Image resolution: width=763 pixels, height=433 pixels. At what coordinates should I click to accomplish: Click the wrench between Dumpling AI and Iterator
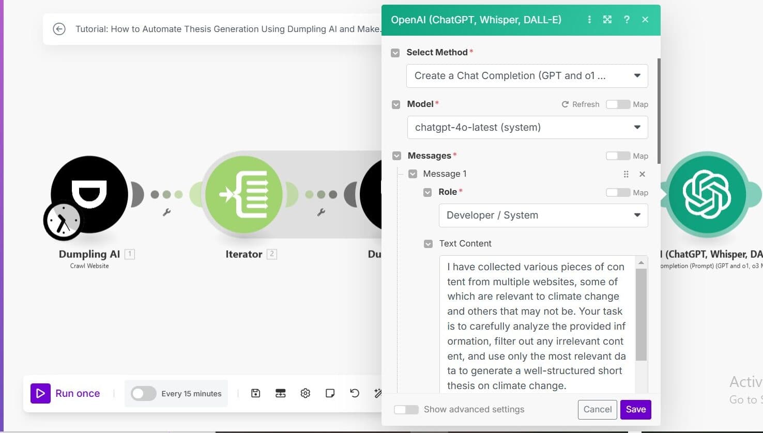166,212
